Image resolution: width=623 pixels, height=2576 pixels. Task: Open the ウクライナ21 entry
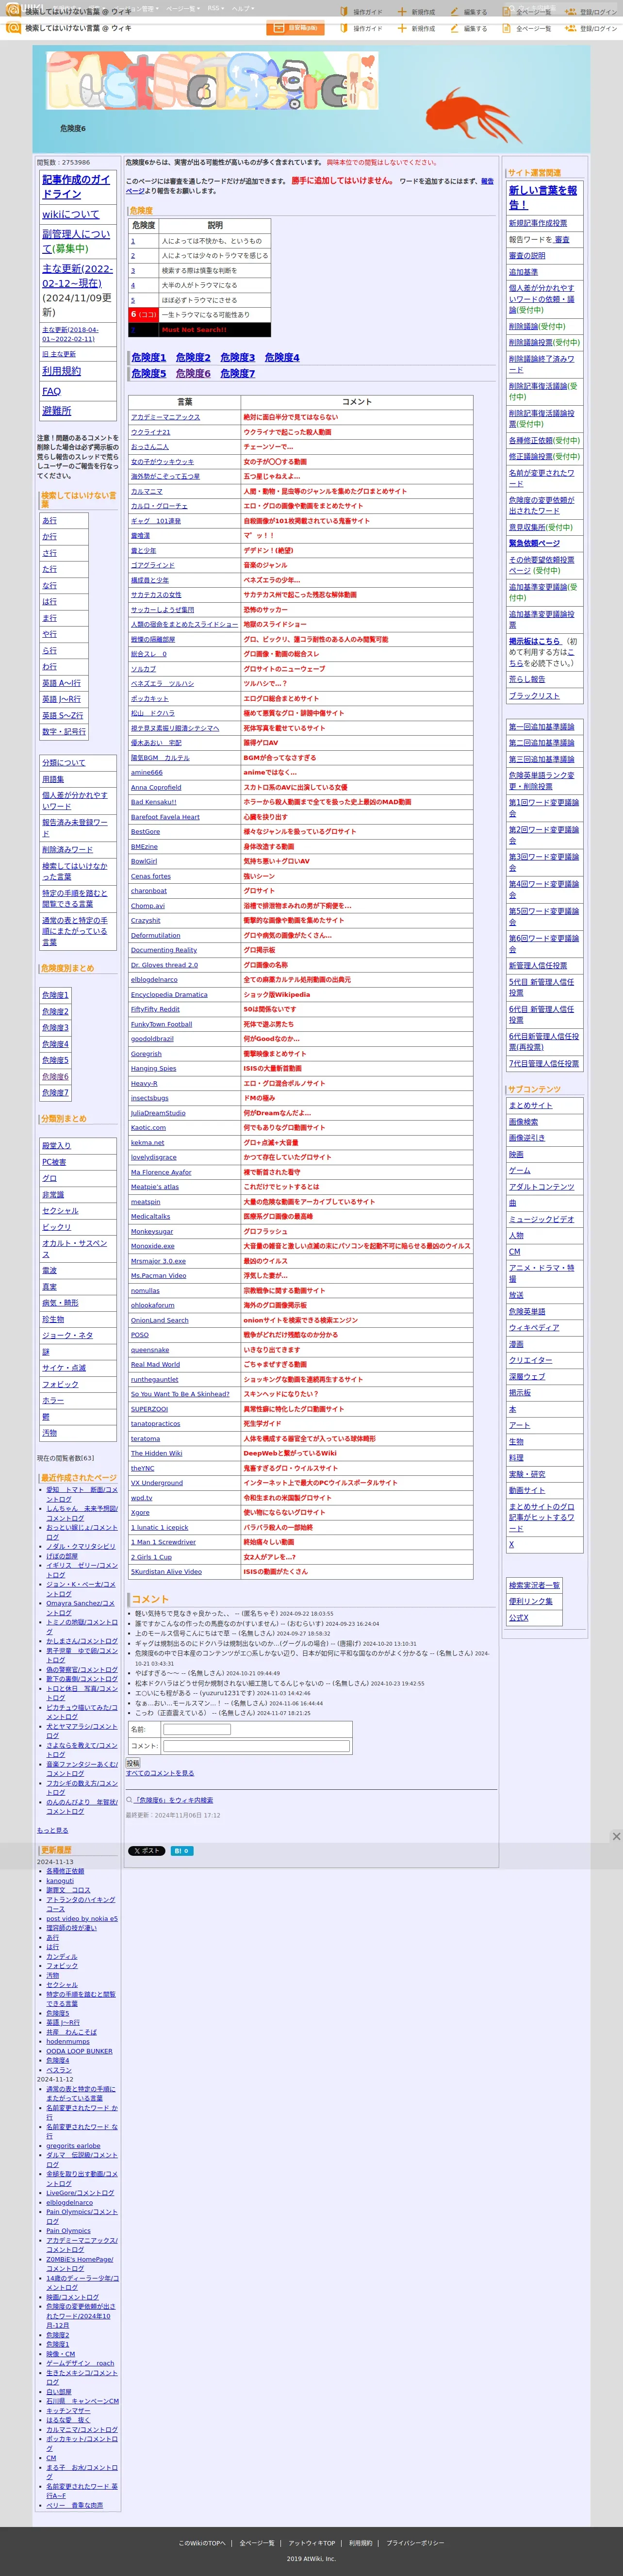(x=151, y=432)
